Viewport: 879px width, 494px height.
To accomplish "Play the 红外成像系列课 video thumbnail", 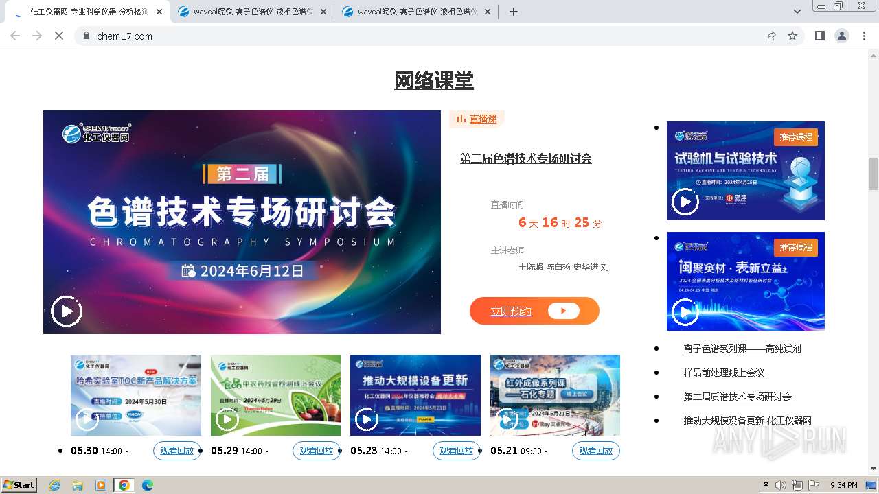I will [507, 419].
